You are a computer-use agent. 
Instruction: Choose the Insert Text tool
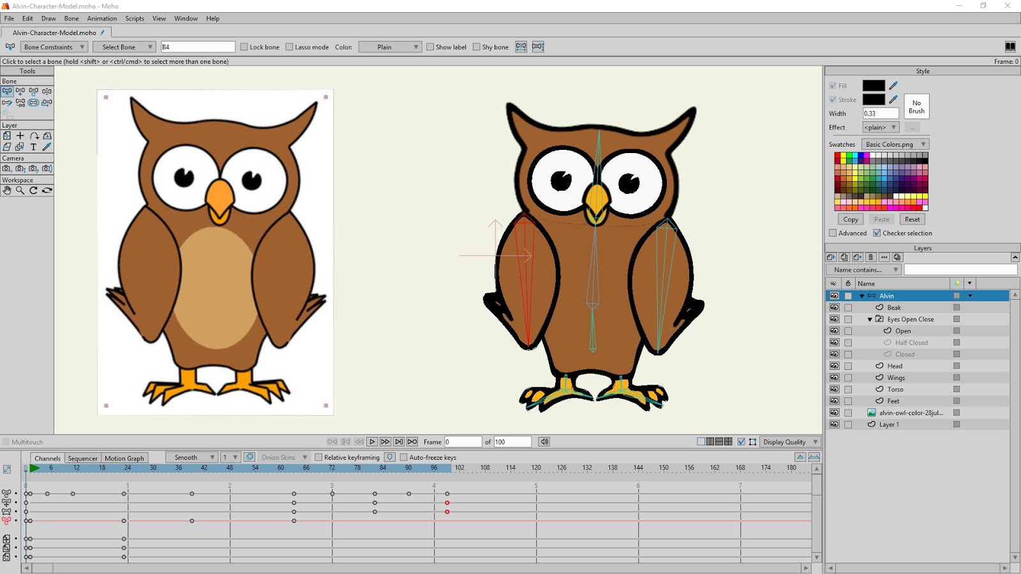click(33, 147)
